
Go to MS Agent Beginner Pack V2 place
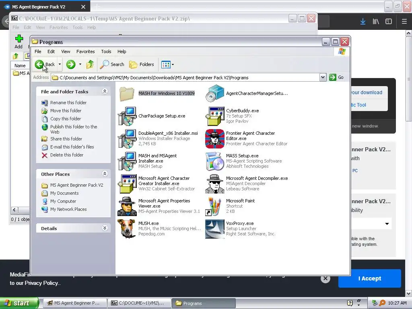(x=76, y=185)
